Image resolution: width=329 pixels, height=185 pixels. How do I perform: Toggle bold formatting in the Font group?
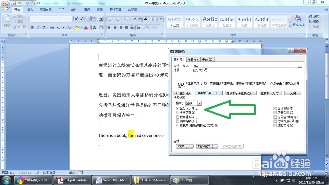pyautogui.click(x=32, y=27)
